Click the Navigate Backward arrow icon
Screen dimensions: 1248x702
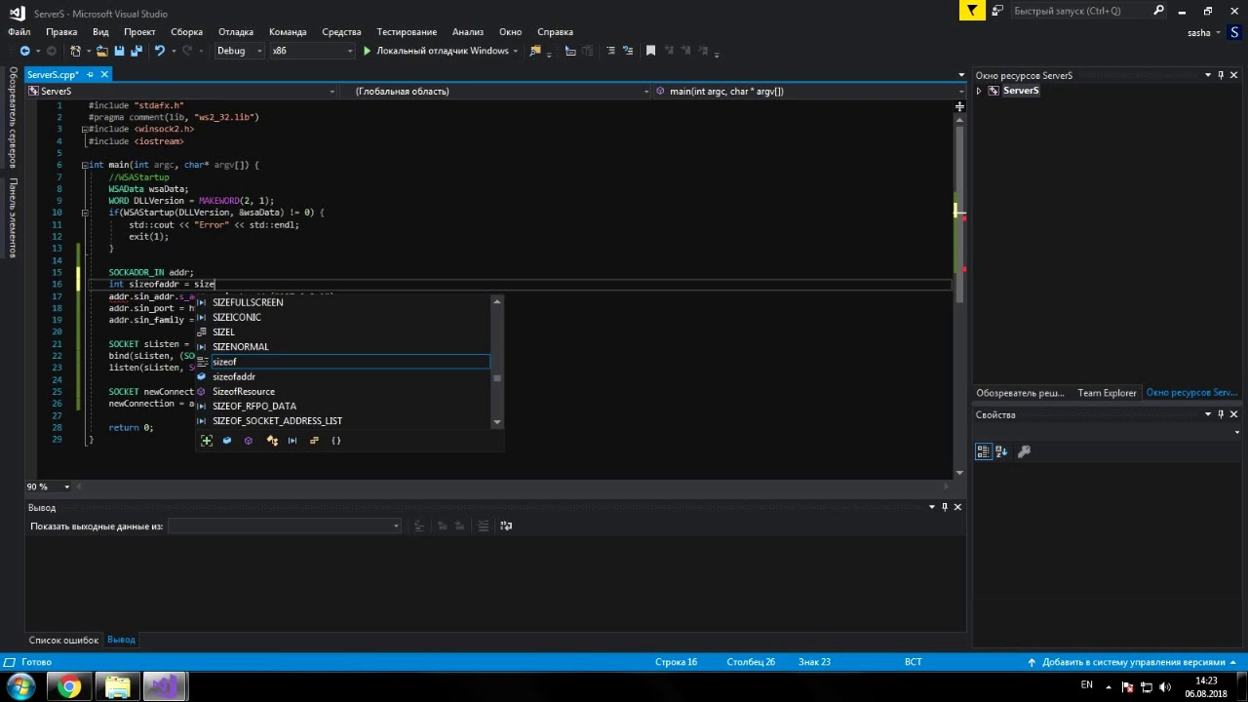(x=25, y=51)
